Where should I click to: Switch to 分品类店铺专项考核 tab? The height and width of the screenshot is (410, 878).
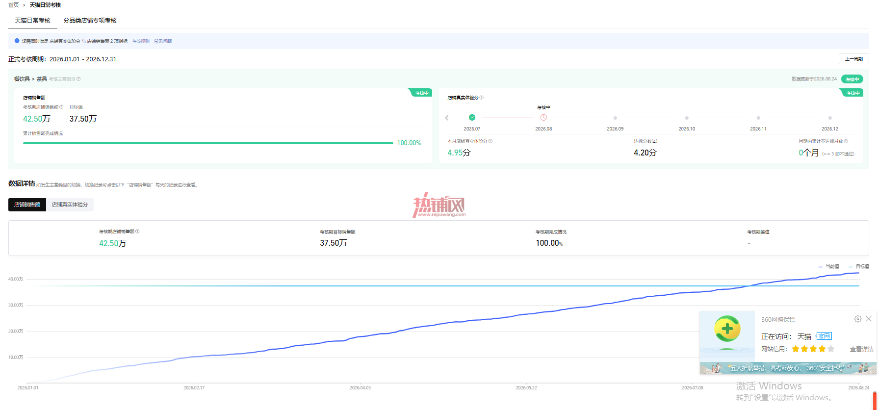coord(90,21)
